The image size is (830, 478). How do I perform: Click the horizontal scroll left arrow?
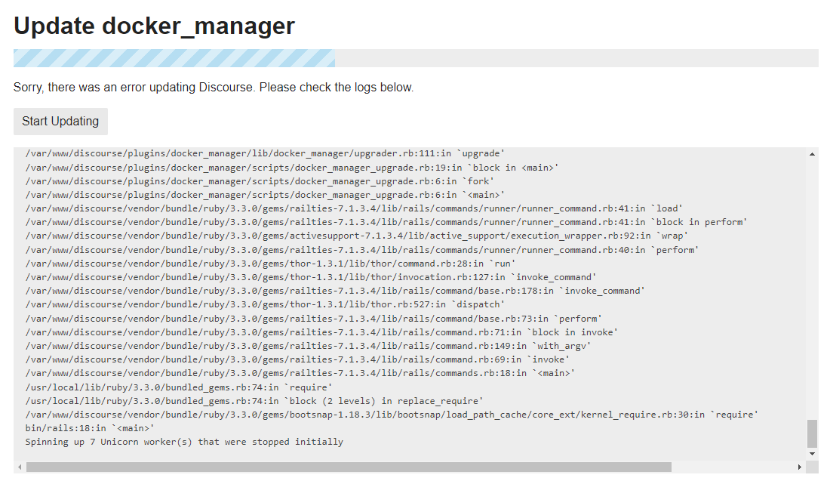click(20, 467)
